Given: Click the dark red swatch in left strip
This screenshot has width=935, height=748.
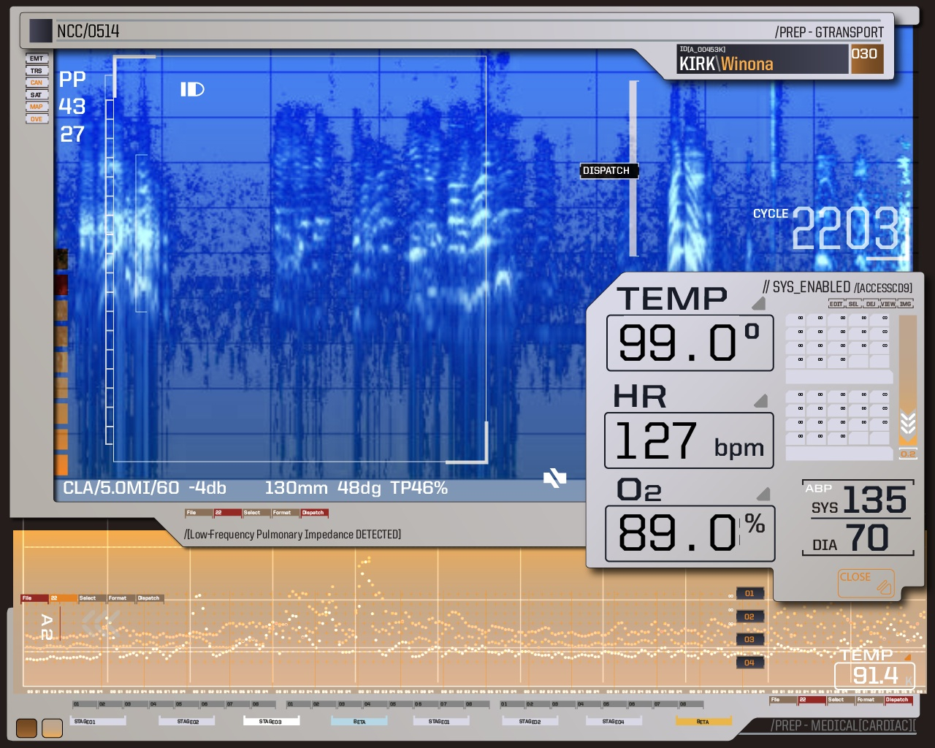Looking at the screenshot, I should pyautogui.click(x=61, y=283).
